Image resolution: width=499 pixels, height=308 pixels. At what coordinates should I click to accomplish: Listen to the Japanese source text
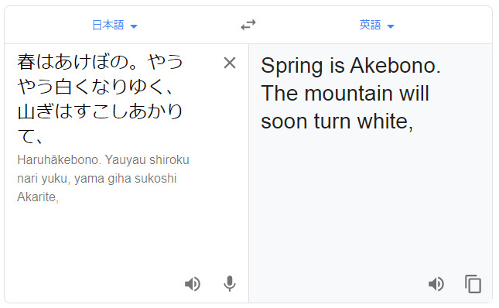[193, 284]
